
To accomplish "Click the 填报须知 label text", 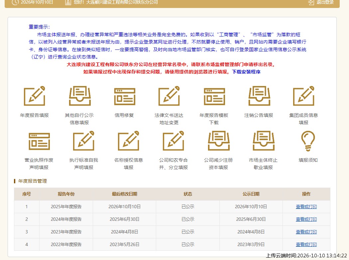I will point(308,160).
